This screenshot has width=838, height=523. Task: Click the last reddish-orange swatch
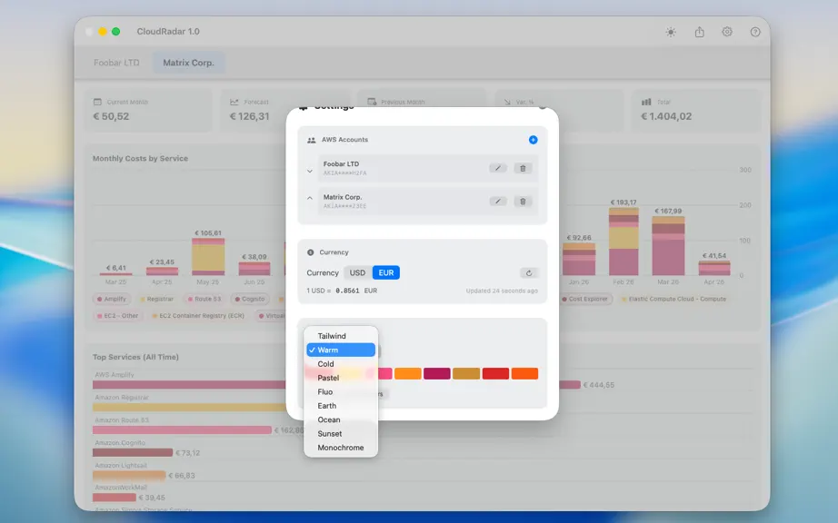pyautogui.click(x=524, y=373)
